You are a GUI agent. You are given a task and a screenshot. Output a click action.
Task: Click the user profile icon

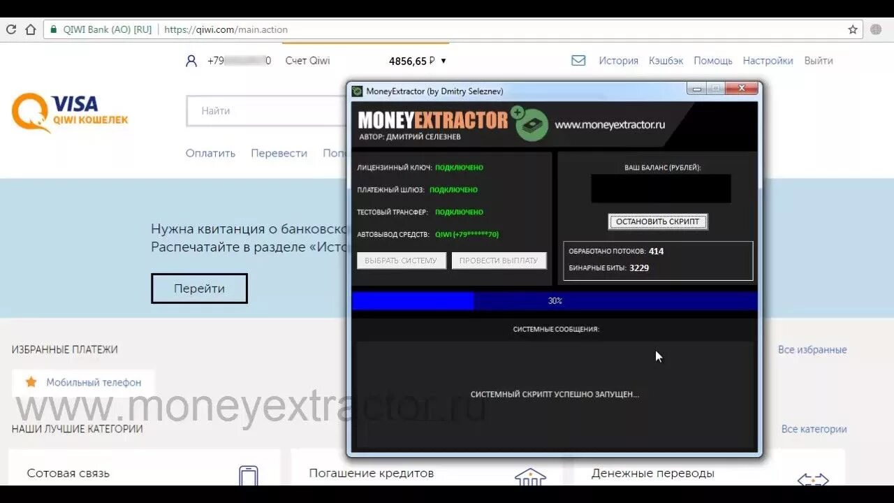coord(191,61)
